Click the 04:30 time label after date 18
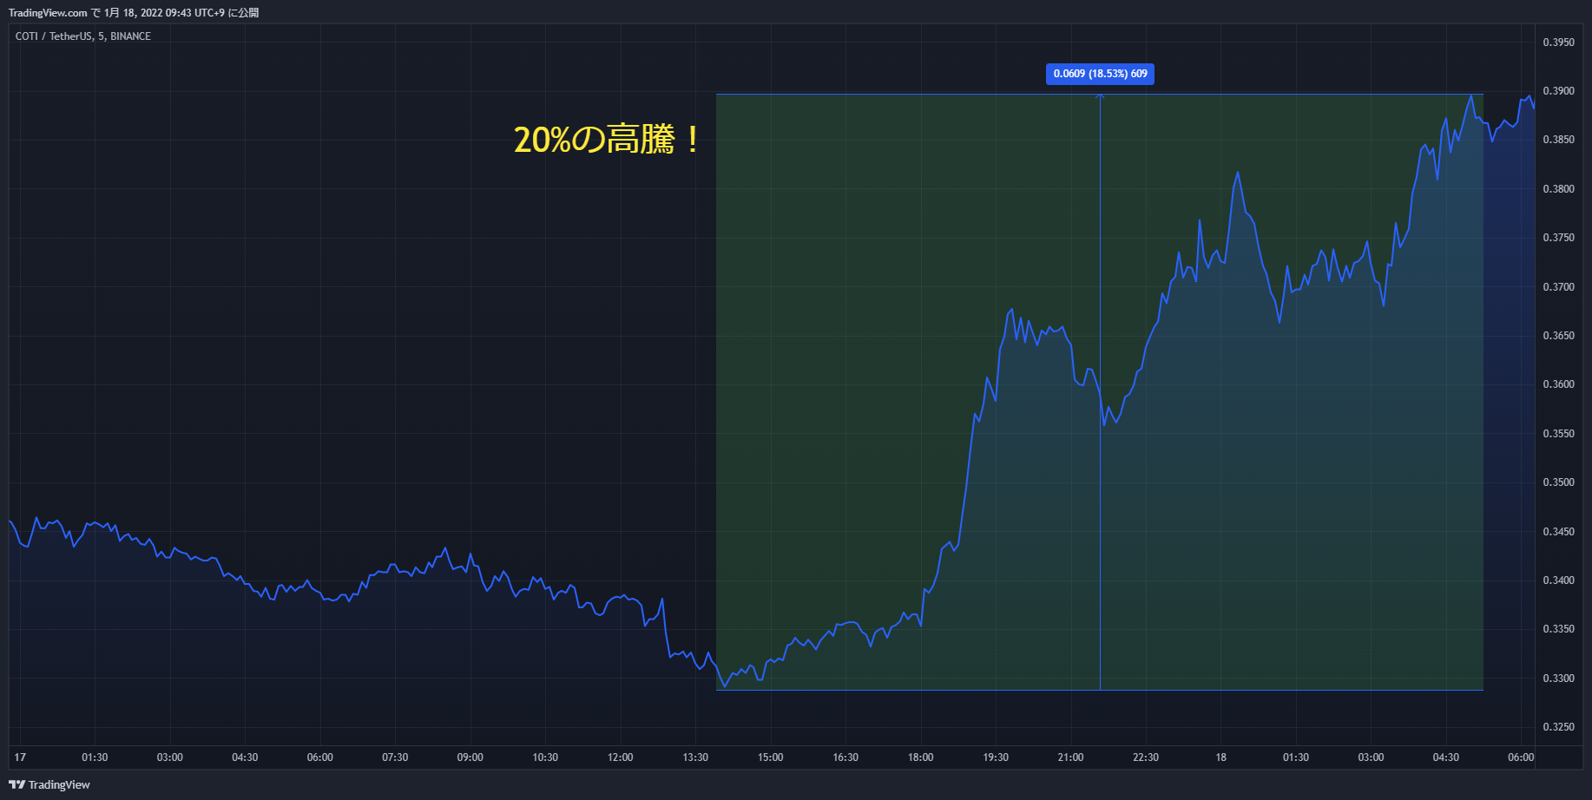Image resolution: width=1592 pixels, height=800 pixels. 1446,757
